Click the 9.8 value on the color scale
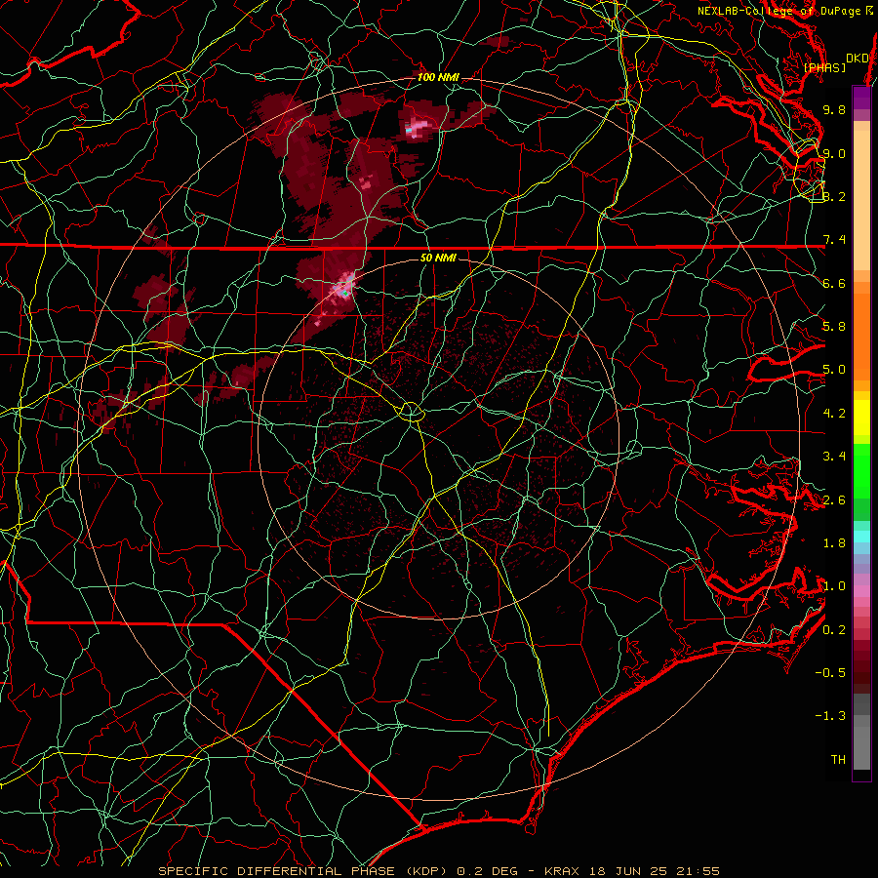The height and width of the screenshot is (878, 878). 834,109
